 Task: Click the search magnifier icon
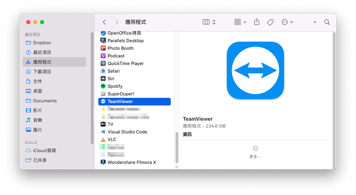click(x=327, y=22)
